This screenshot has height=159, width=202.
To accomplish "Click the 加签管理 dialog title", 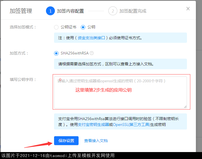I will pyautogui.click(x=21, y=11).
